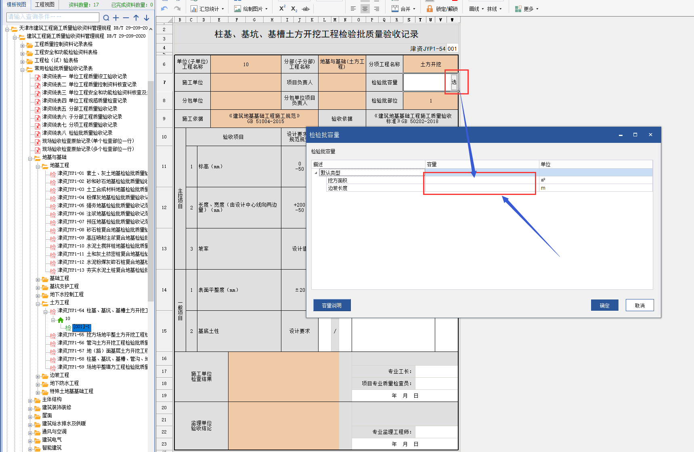The height and width of the screenshot is (452, 694).
Task: Click 挖方面积 容量 input cell
Action: 482,180
